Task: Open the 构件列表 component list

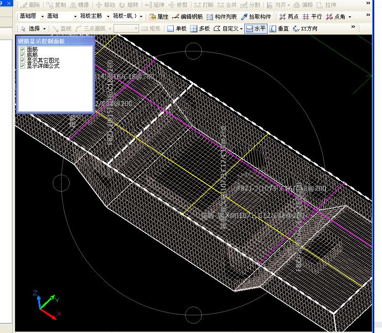Action: (222, 17)
